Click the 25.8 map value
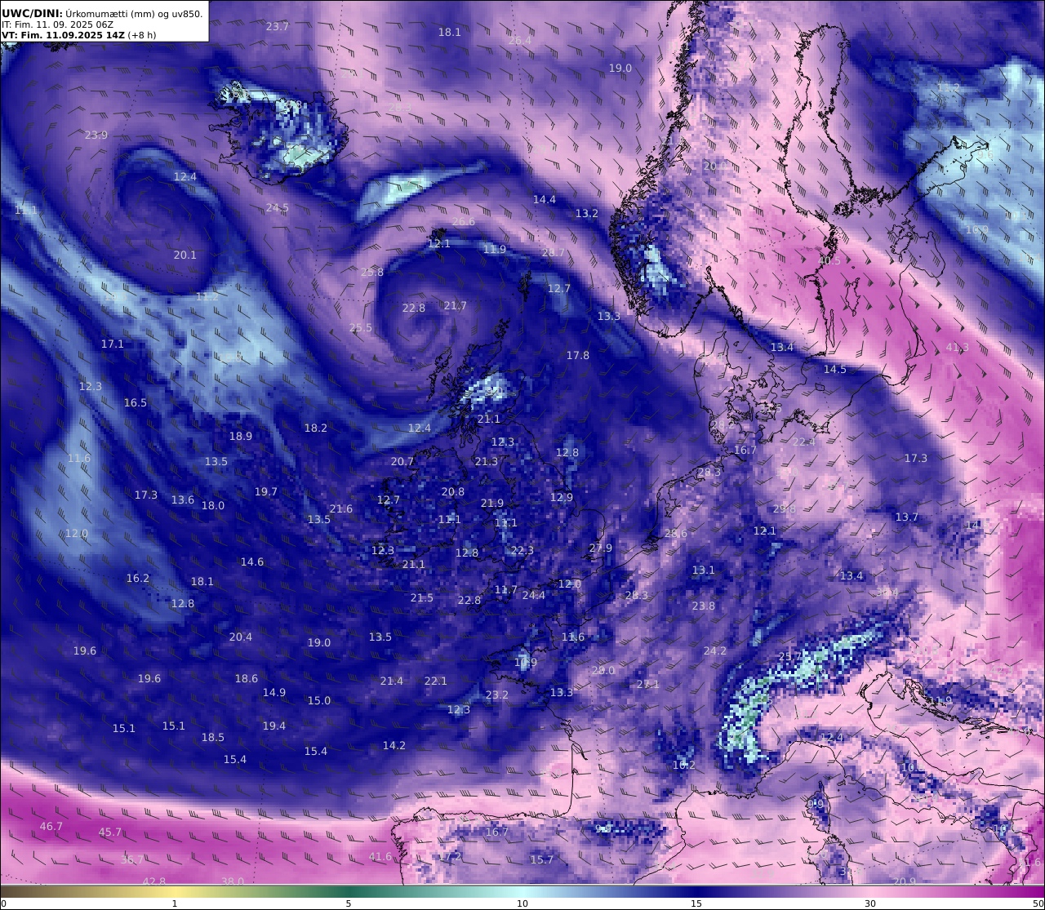This screenshot has width=1045, height=910. (x=372, y=272)
